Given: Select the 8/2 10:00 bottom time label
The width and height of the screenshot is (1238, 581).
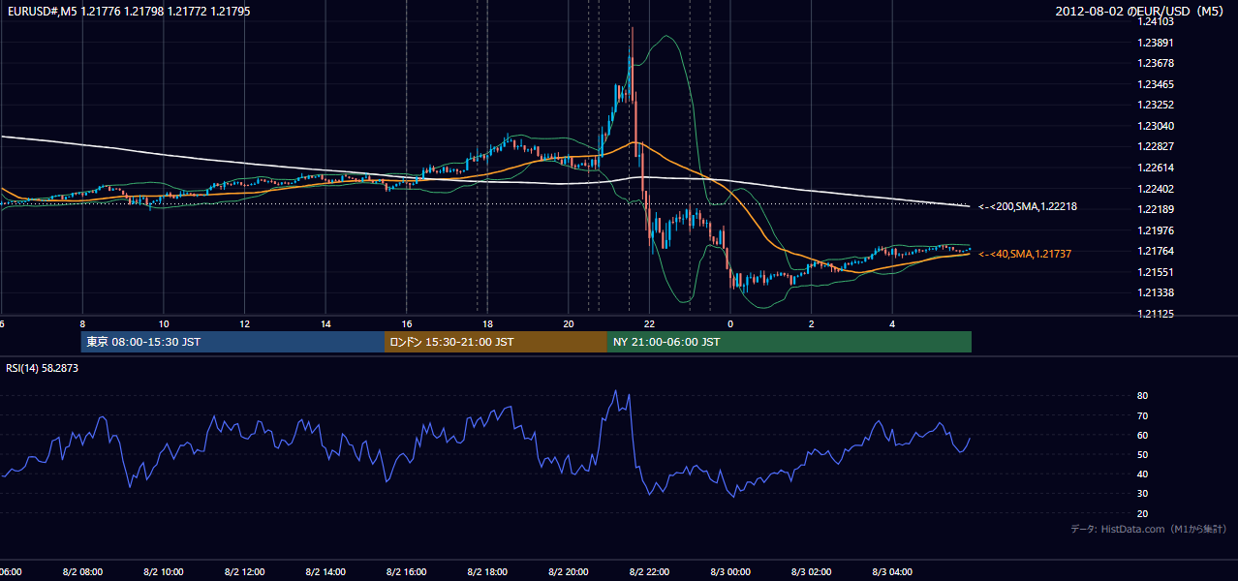Looking at the screenshot, I should point(164,572).
